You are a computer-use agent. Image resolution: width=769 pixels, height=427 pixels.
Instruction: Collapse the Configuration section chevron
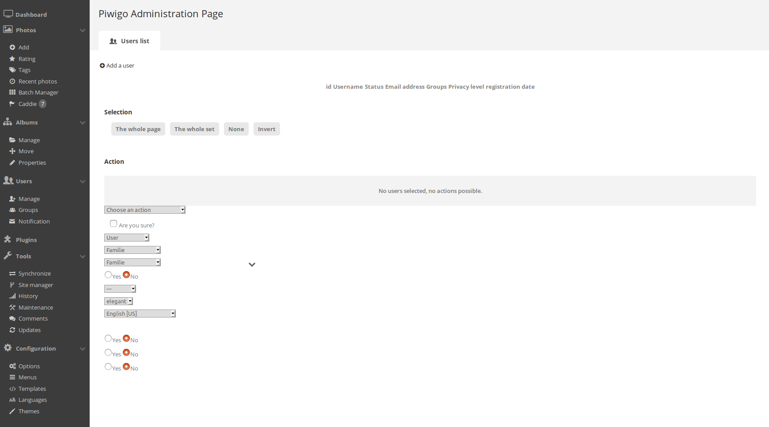[83, 349]
